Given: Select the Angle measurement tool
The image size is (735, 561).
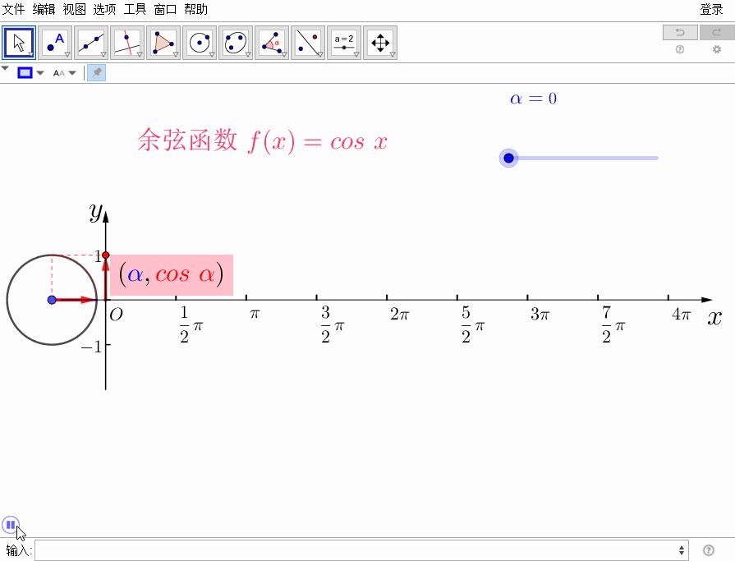Looking at the screenshot, I should (x=272, y=42).
